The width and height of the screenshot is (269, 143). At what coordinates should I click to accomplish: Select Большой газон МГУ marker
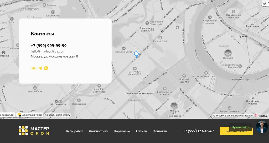(184, 76)
